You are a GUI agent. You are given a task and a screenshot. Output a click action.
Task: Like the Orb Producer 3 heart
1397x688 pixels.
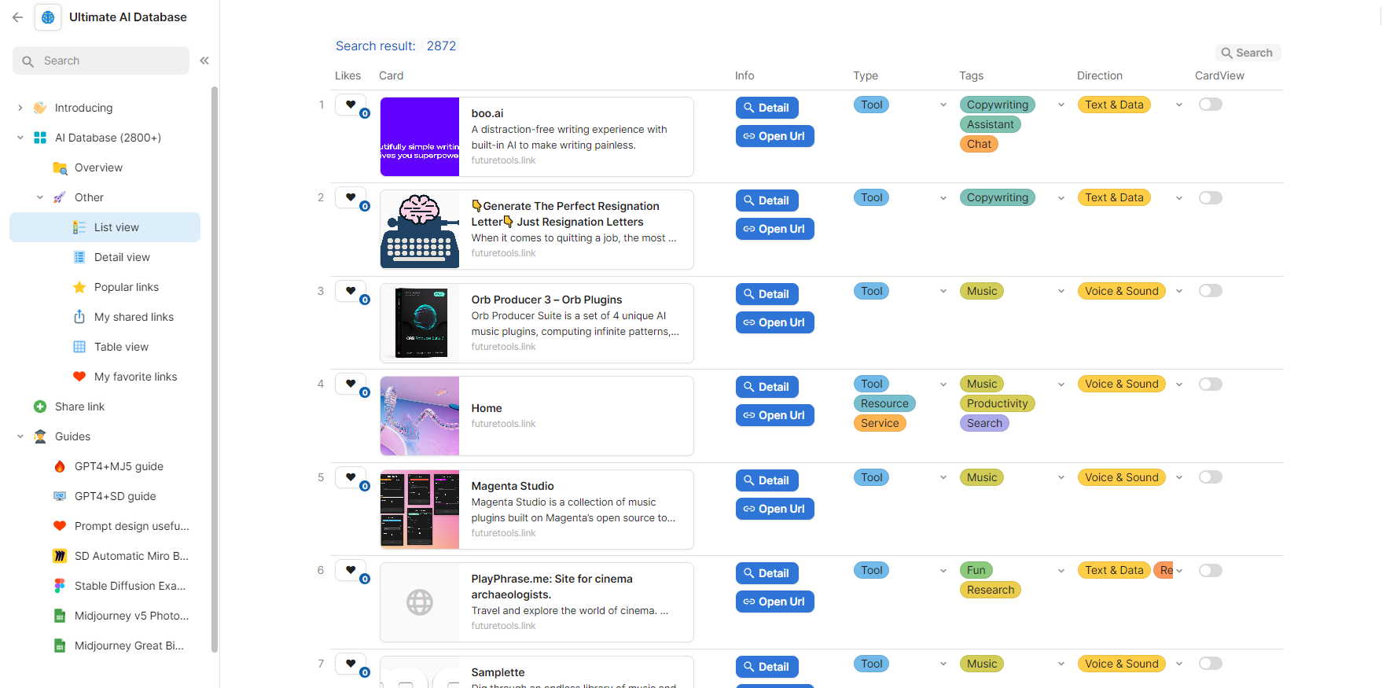click(351, 291)
